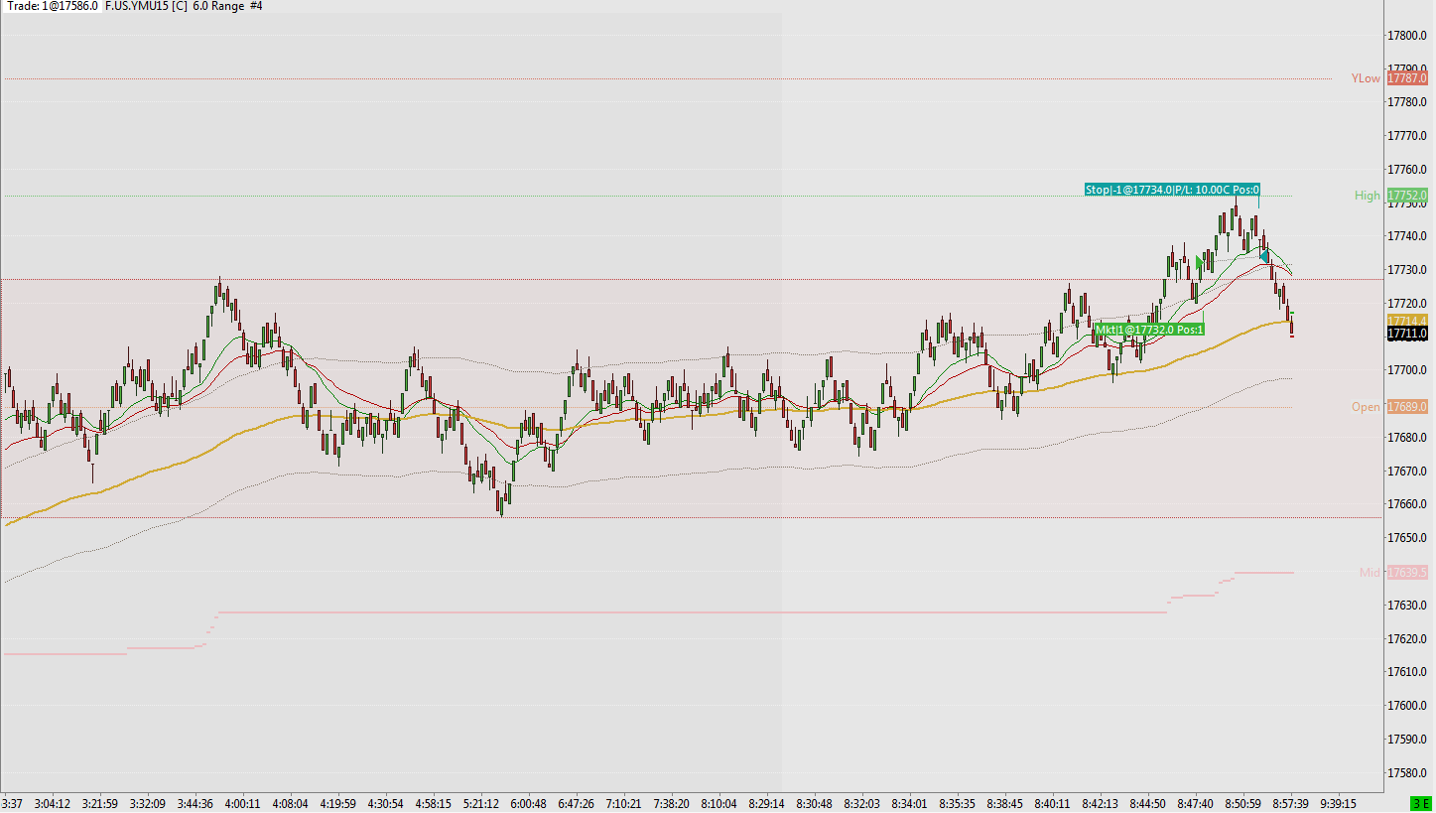Click the 7:10:21 time axis label
1436x813 pixels.
(623, 803)
